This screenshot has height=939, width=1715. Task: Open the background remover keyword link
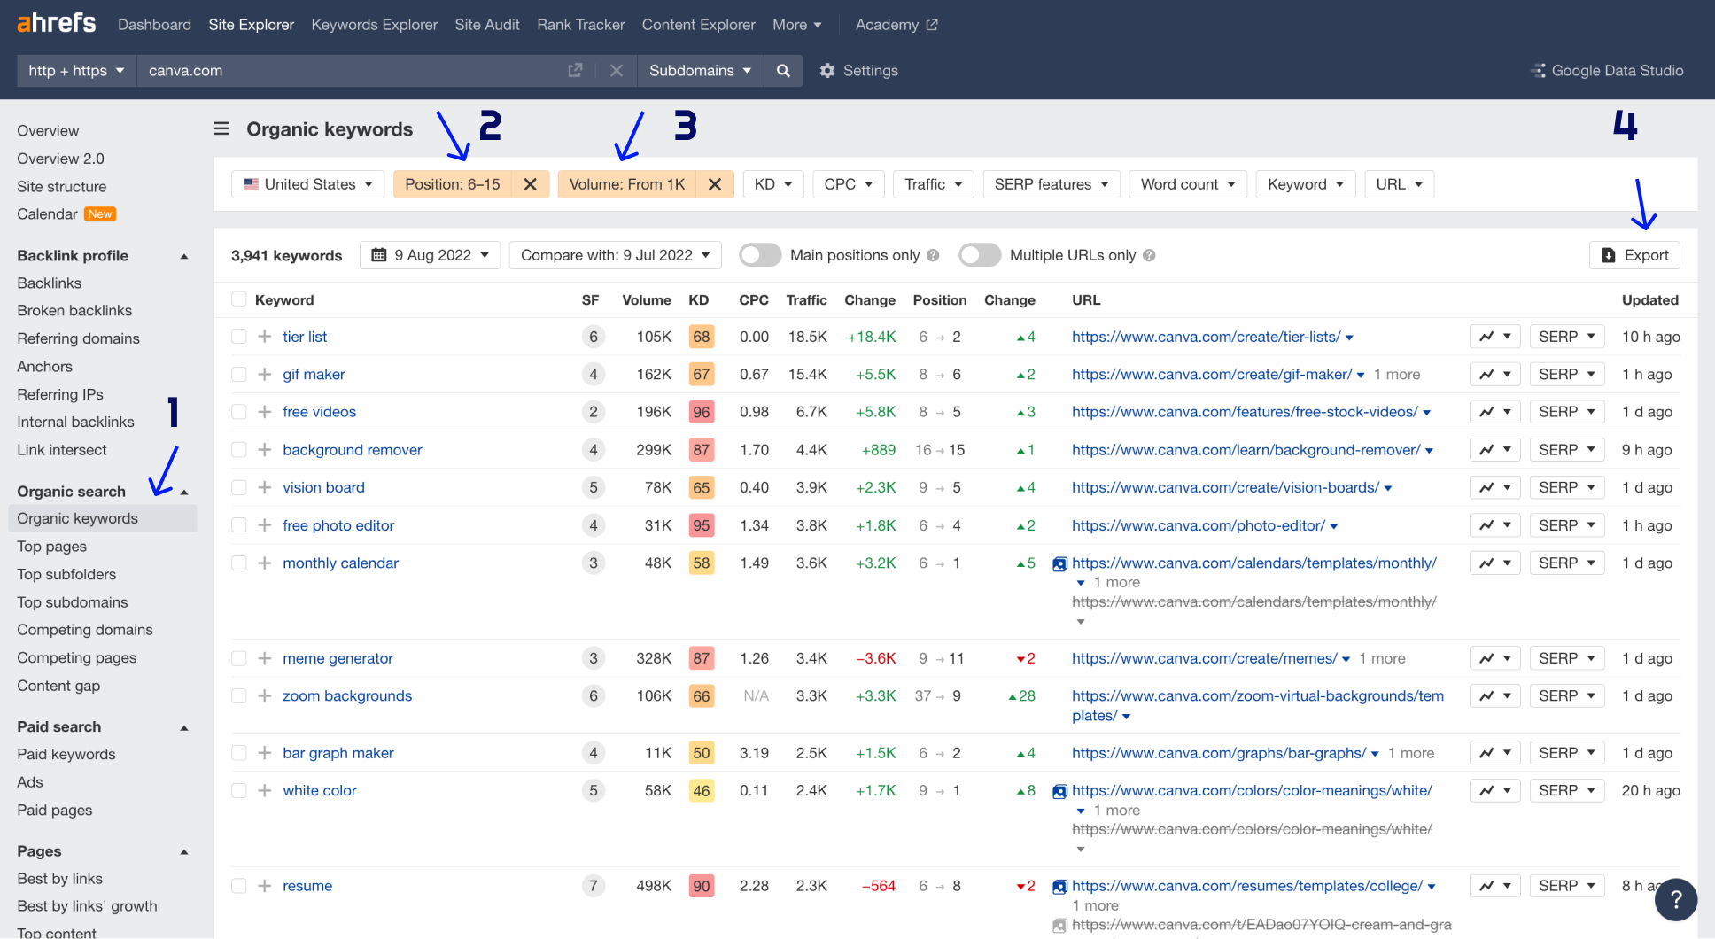[x=353, y=450]
